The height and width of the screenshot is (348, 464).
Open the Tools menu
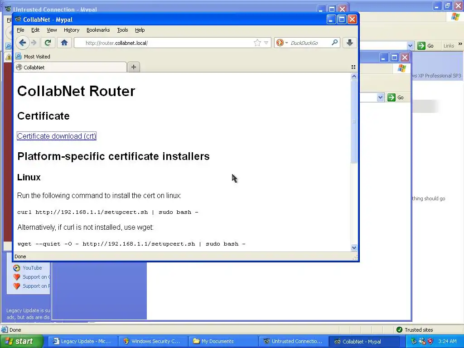coord(122,30)
